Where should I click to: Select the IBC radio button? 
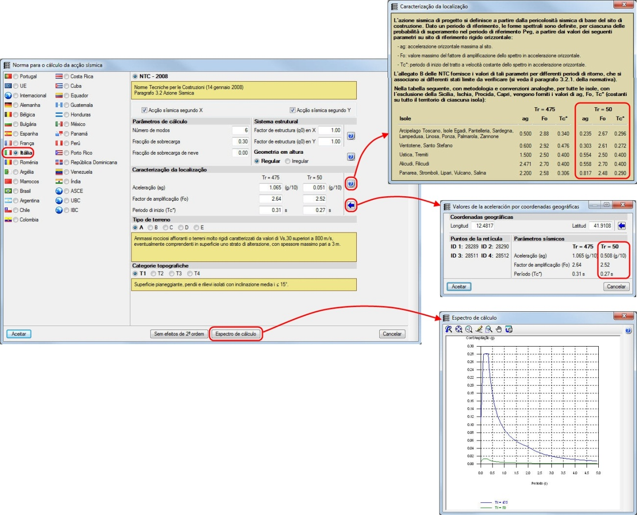tap(67, 210)
